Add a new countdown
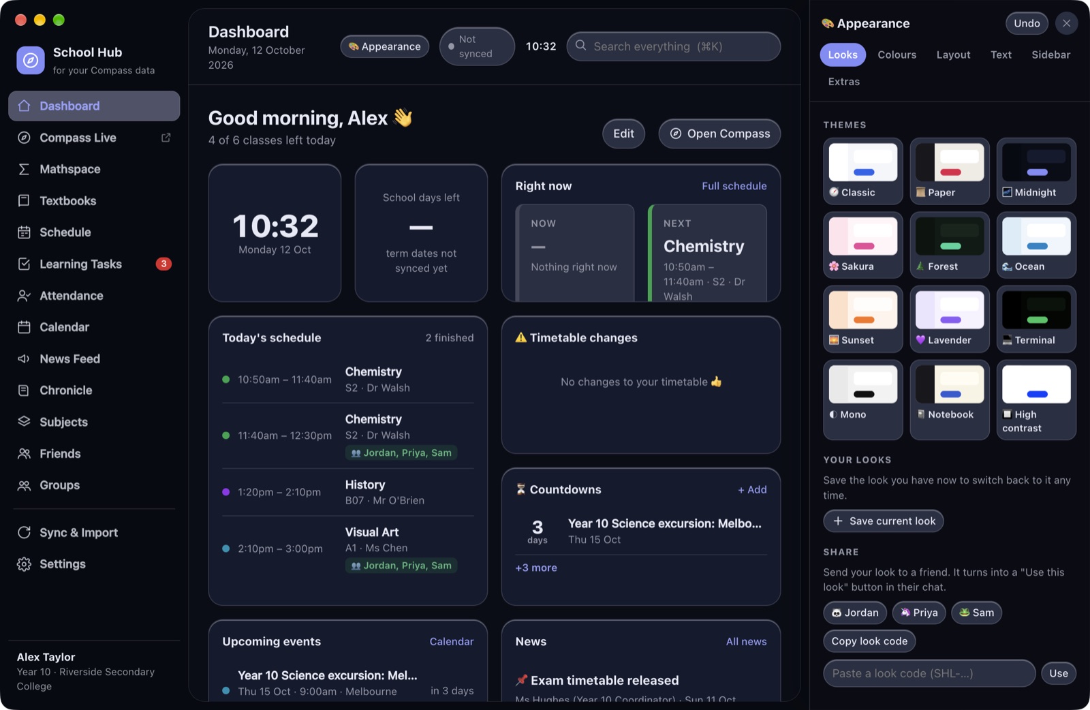Image resolution: width=1090 pixels, height=710 pixels. coord(752,489)
